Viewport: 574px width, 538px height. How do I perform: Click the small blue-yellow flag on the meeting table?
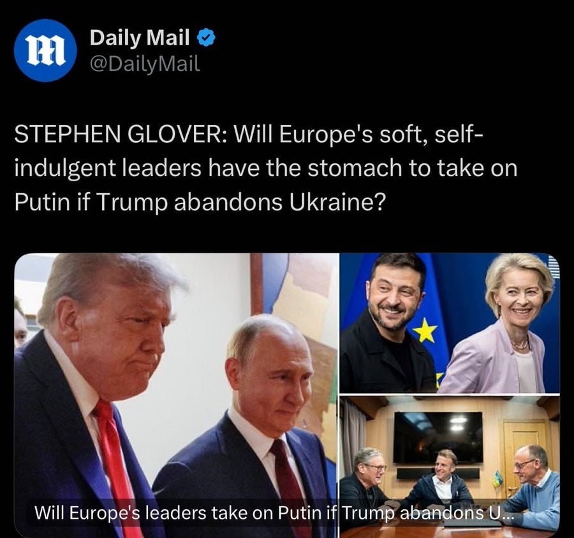click(497, 479)
